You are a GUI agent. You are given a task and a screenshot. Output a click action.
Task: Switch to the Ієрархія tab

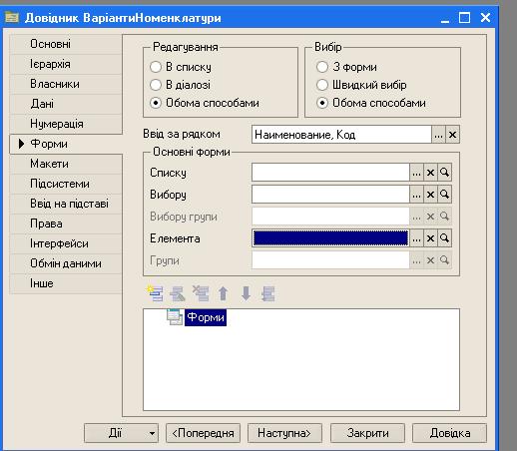coord(66,64)
